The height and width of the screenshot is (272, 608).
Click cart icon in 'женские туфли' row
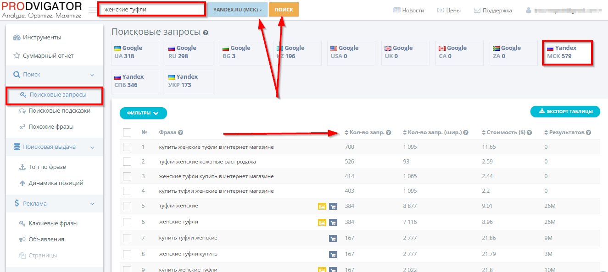click(333, 223)
